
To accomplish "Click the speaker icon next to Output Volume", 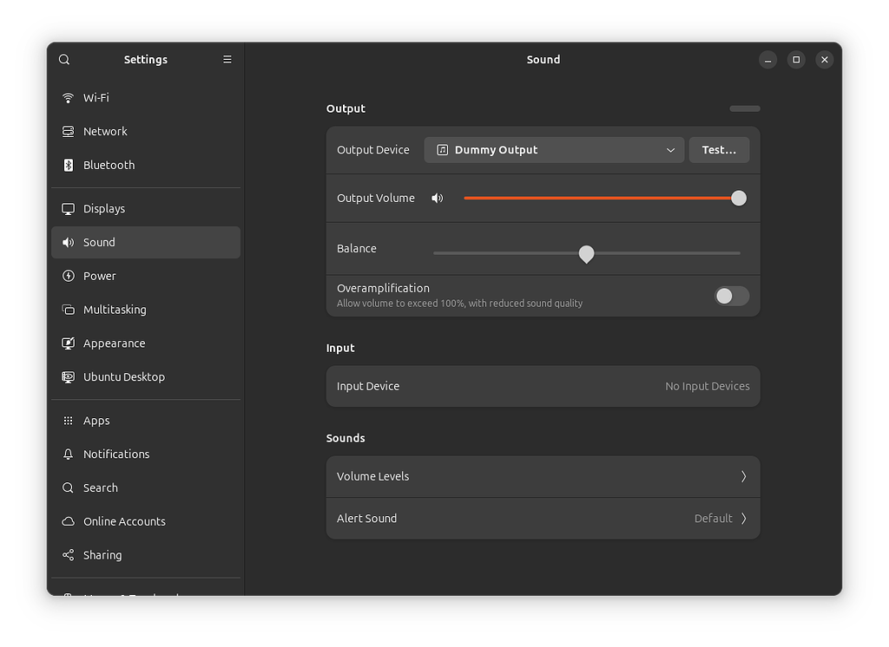I will [x=437, y=198].
